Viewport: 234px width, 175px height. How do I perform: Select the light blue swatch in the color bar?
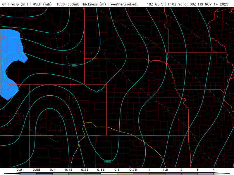[x=28, y=174]
